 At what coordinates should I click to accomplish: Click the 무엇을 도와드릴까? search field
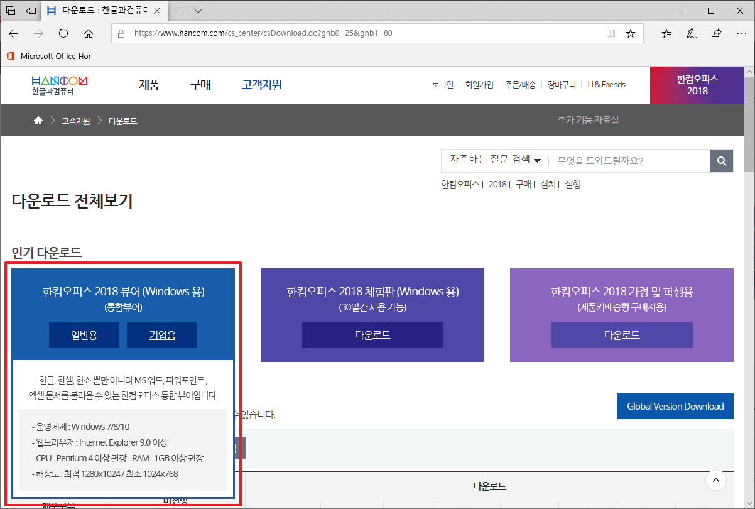click(x=630, y=161)
